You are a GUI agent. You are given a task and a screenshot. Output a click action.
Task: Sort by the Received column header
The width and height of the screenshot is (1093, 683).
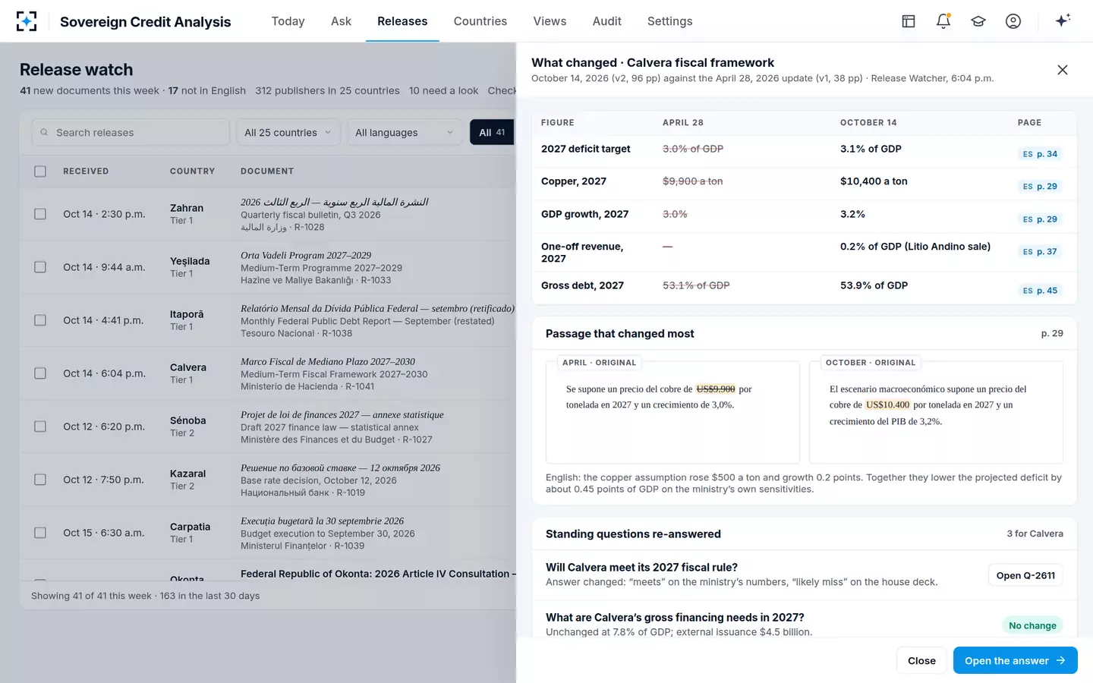[86, 172]
